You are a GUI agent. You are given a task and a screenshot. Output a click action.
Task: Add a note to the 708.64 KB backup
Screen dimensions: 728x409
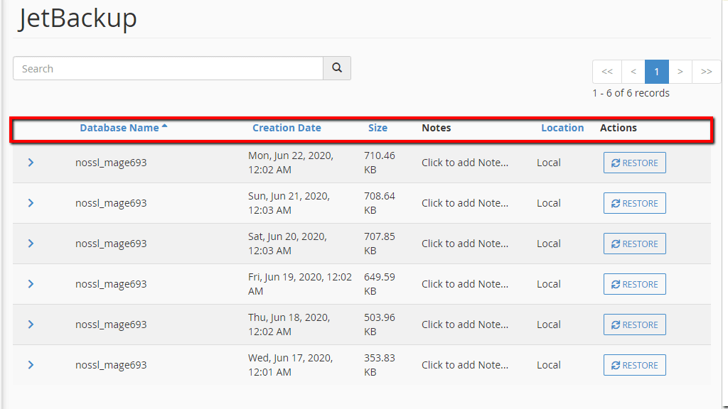pyautogui.click(x=465, y=203)
